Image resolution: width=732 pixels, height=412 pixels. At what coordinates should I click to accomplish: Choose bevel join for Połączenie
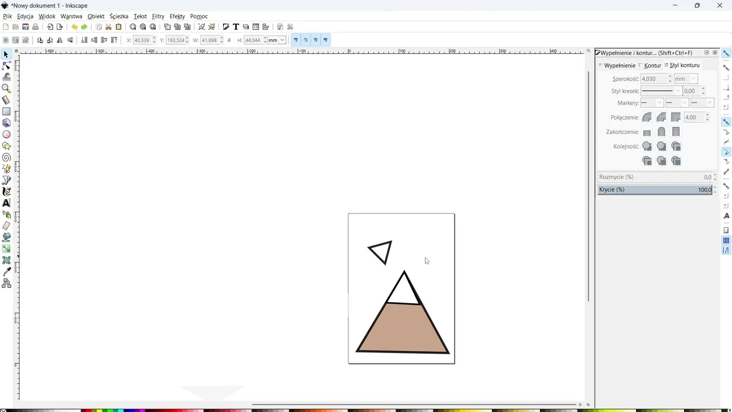[661, 117]
